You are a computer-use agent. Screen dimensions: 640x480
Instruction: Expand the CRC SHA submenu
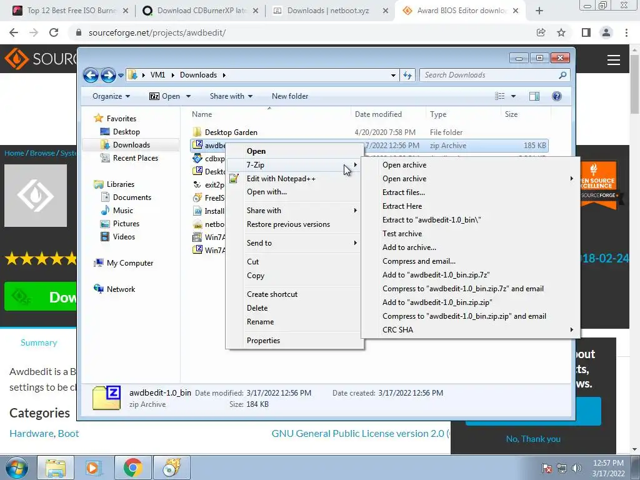(x=470, y=330)
